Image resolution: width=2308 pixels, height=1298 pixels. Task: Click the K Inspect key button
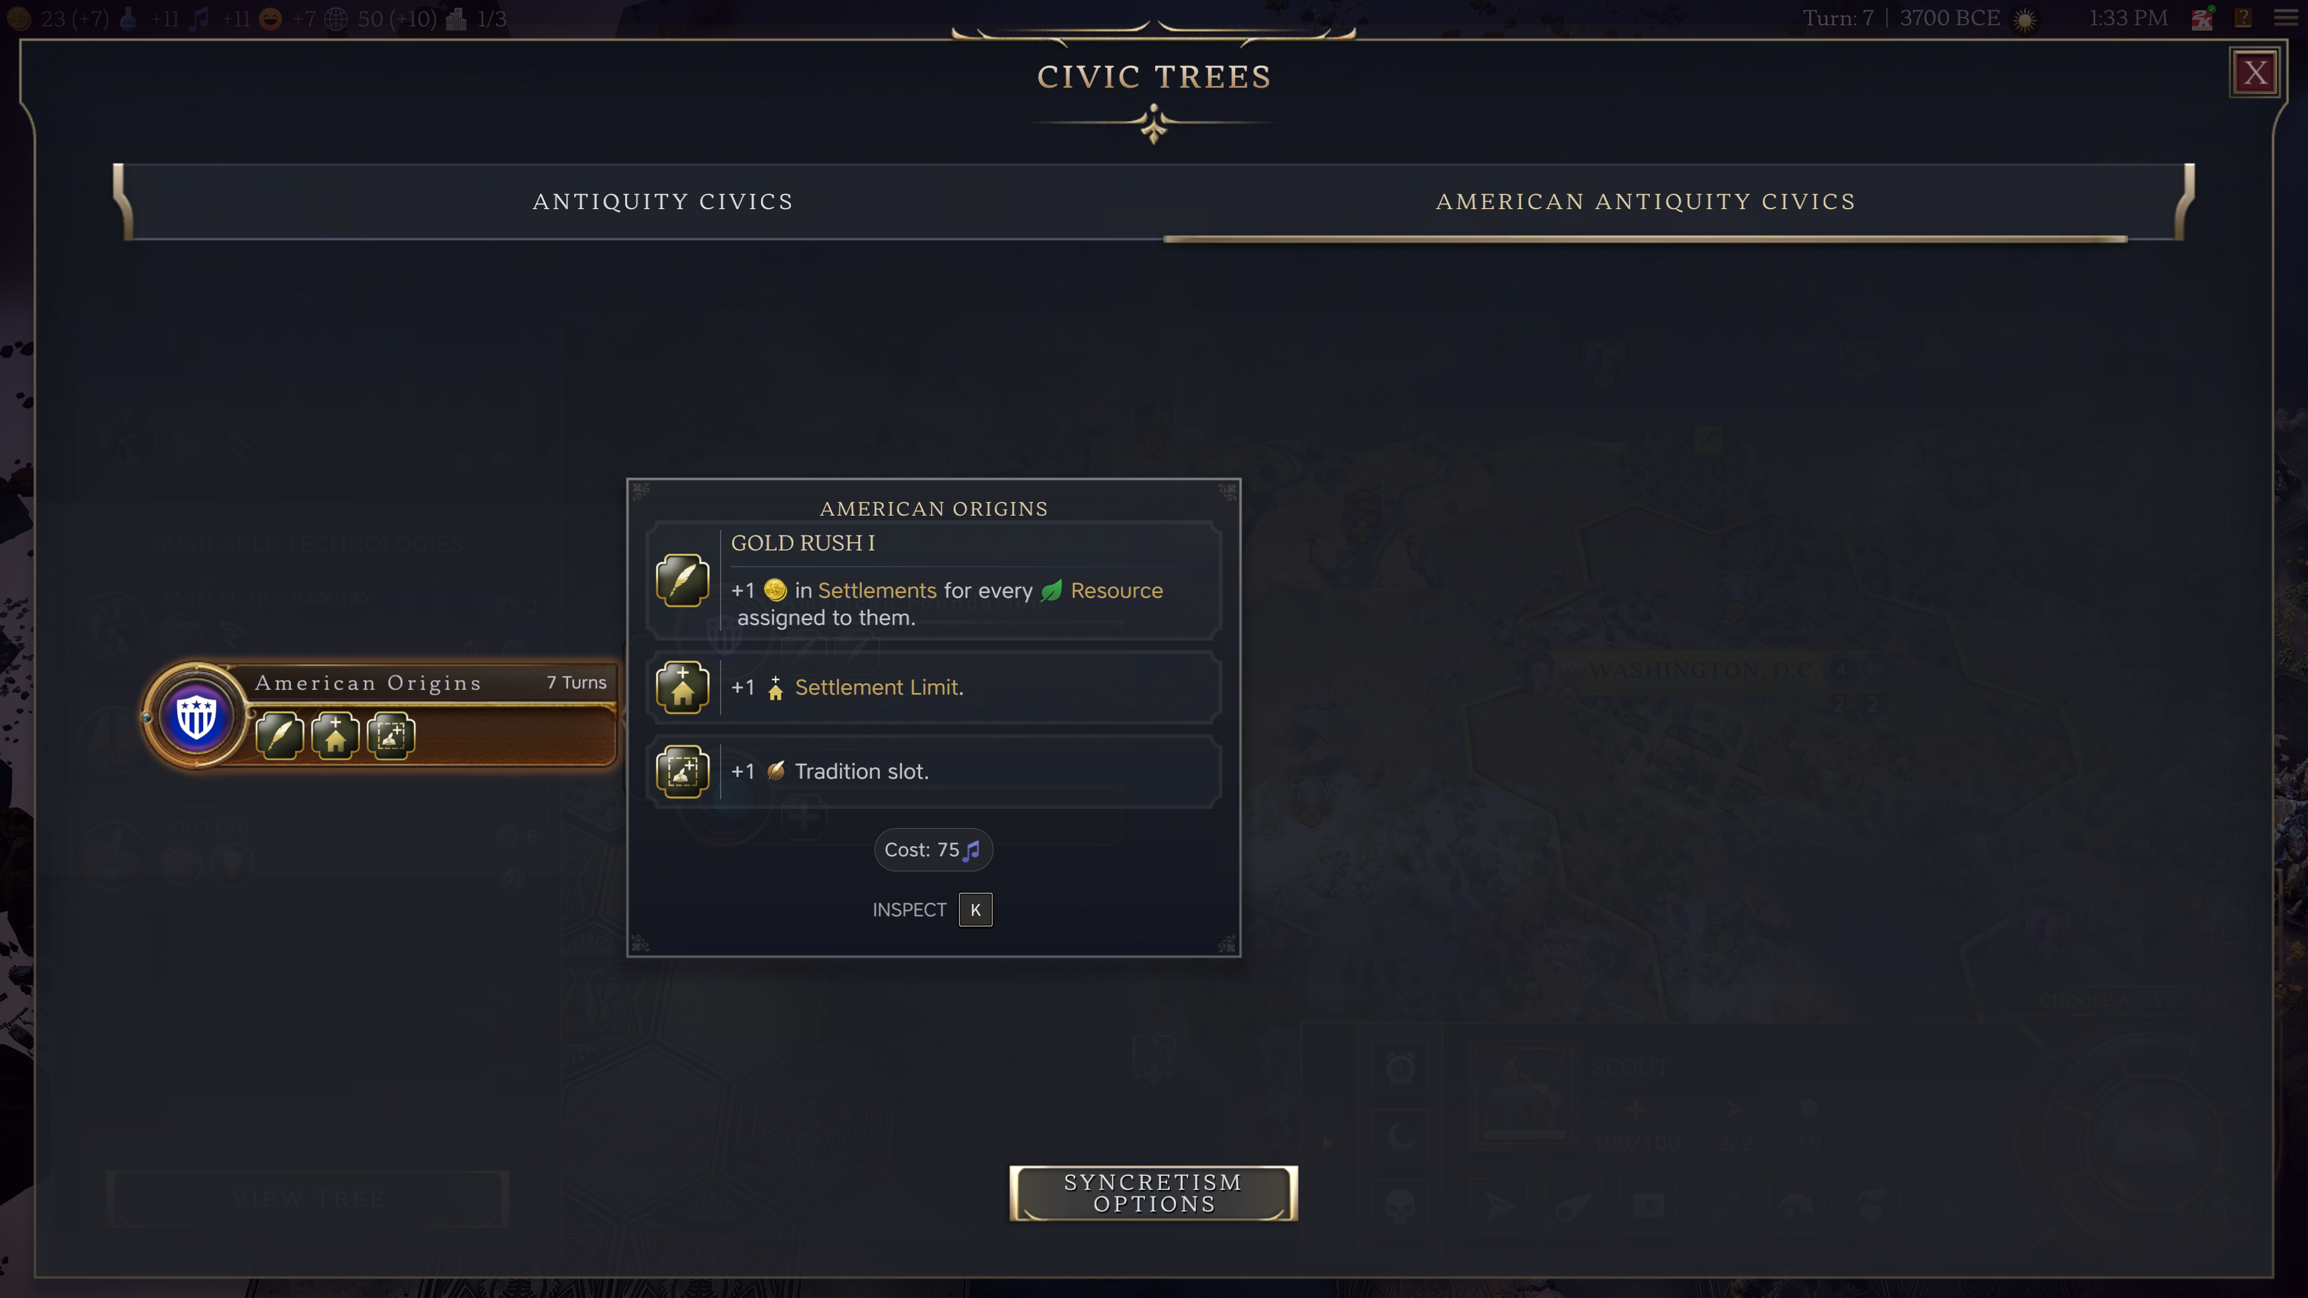[x=975, y=910]
